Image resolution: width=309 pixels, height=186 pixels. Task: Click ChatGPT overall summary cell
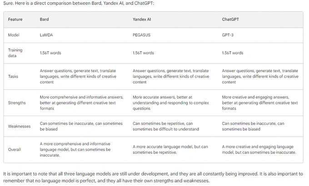(x=259, y=149)
